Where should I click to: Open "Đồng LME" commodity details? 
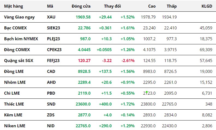point(14,72)
